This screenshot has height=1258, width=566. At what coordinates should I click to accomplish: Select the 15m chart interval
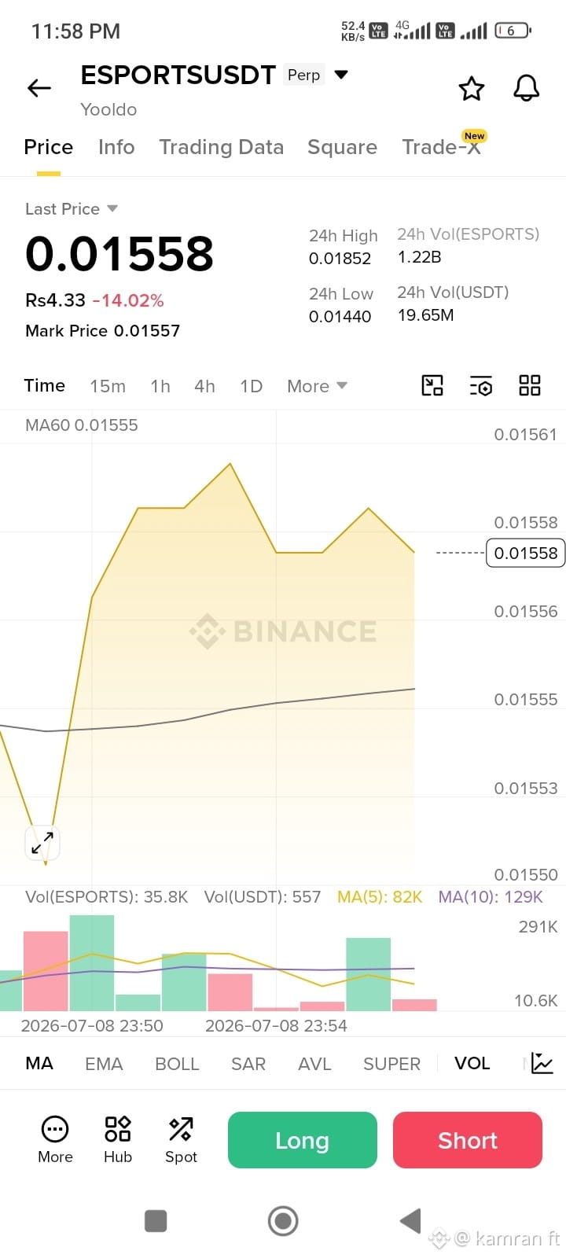coord(108,385)
